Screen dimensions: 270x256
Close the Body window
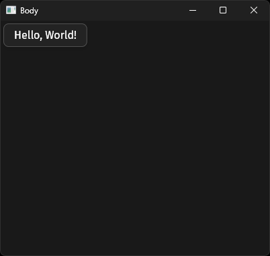[x=254, y=10]
